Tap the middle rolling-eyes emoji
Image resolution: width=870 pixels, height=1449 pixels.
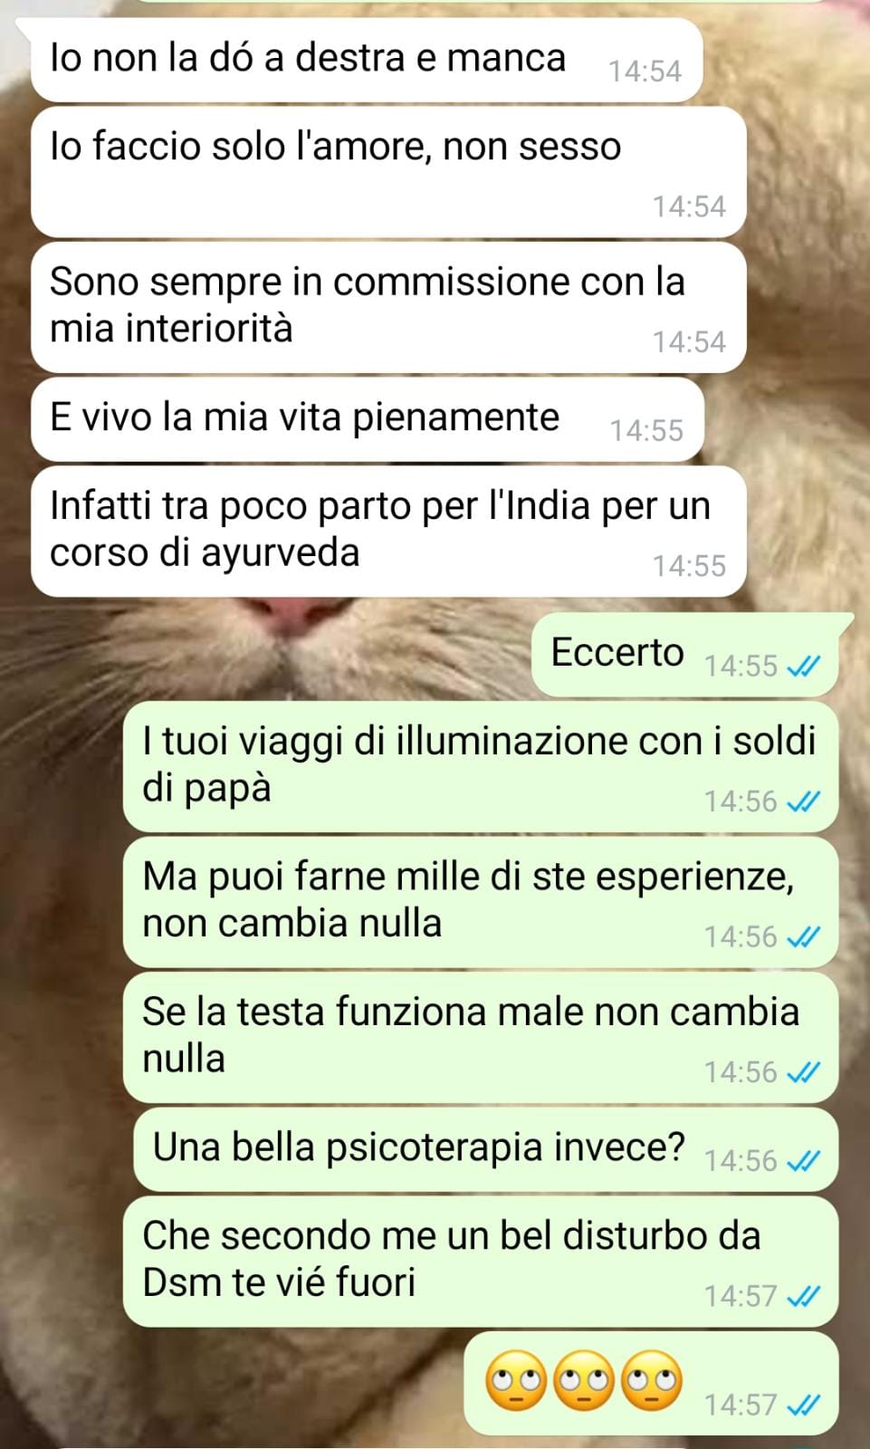[x=584, y=1382]
